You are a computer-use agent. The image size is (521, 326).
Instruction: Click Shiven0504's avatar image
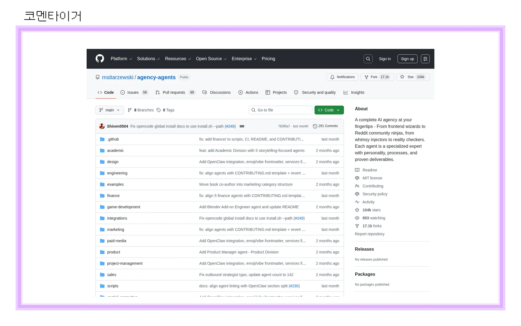102,126
